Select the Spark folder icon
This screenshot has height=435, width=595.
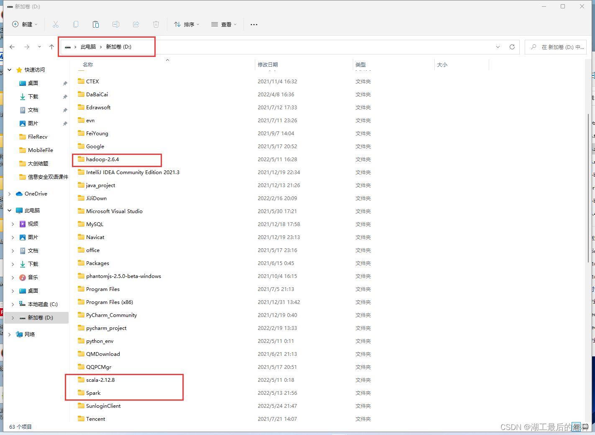pos(81,393)
